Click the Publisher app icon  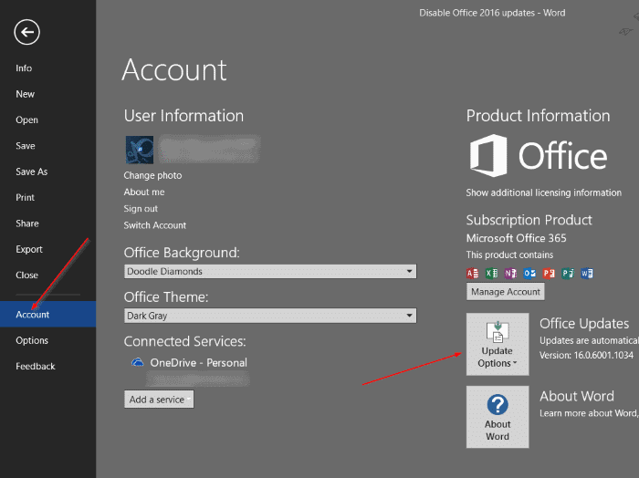point(568,273)
